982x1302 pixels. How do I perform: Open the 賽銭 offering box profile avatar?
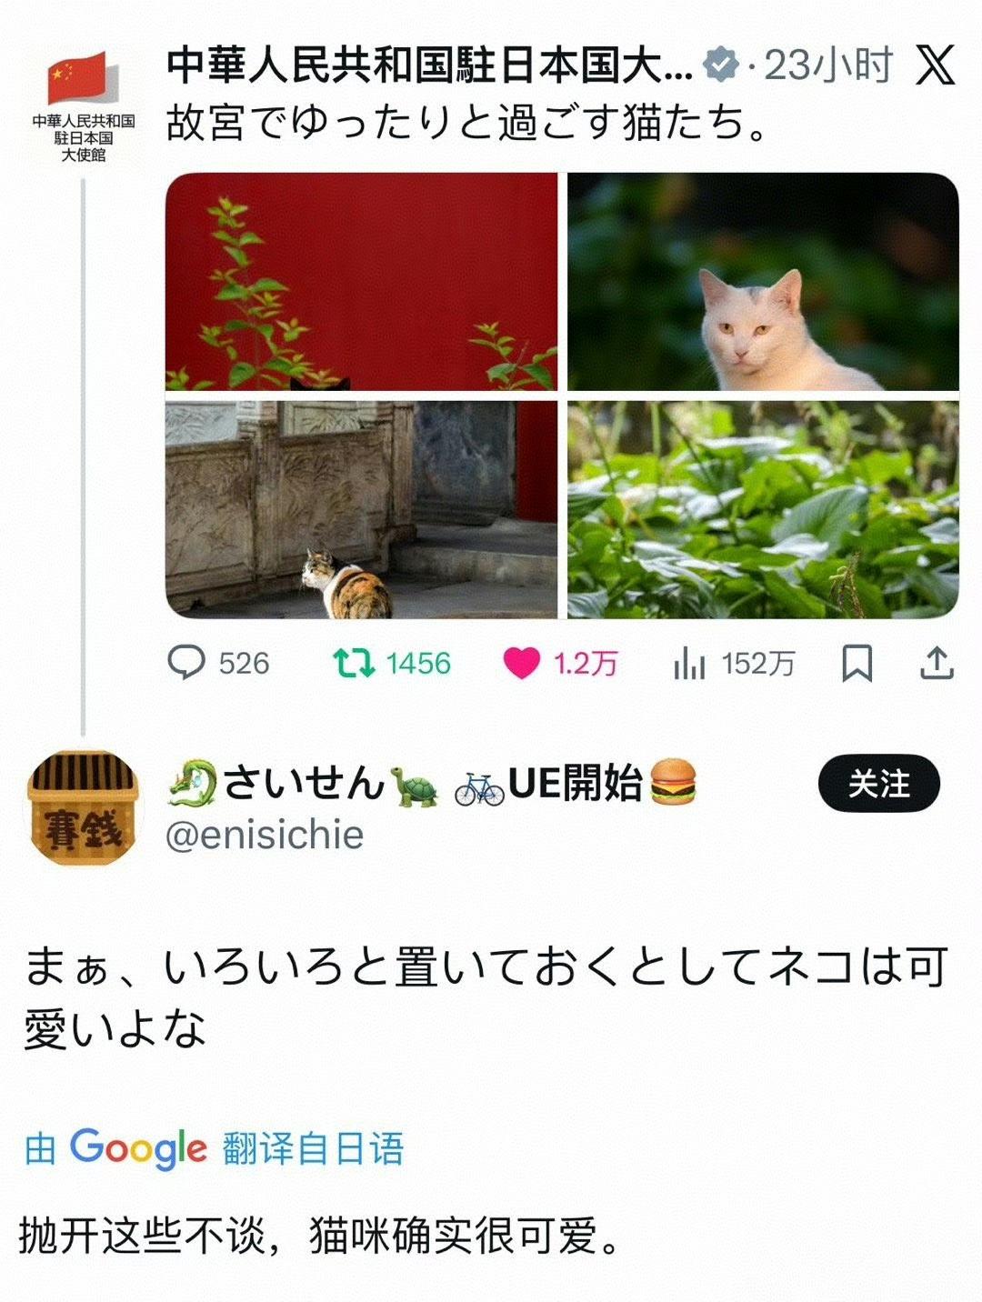[83, 807]
